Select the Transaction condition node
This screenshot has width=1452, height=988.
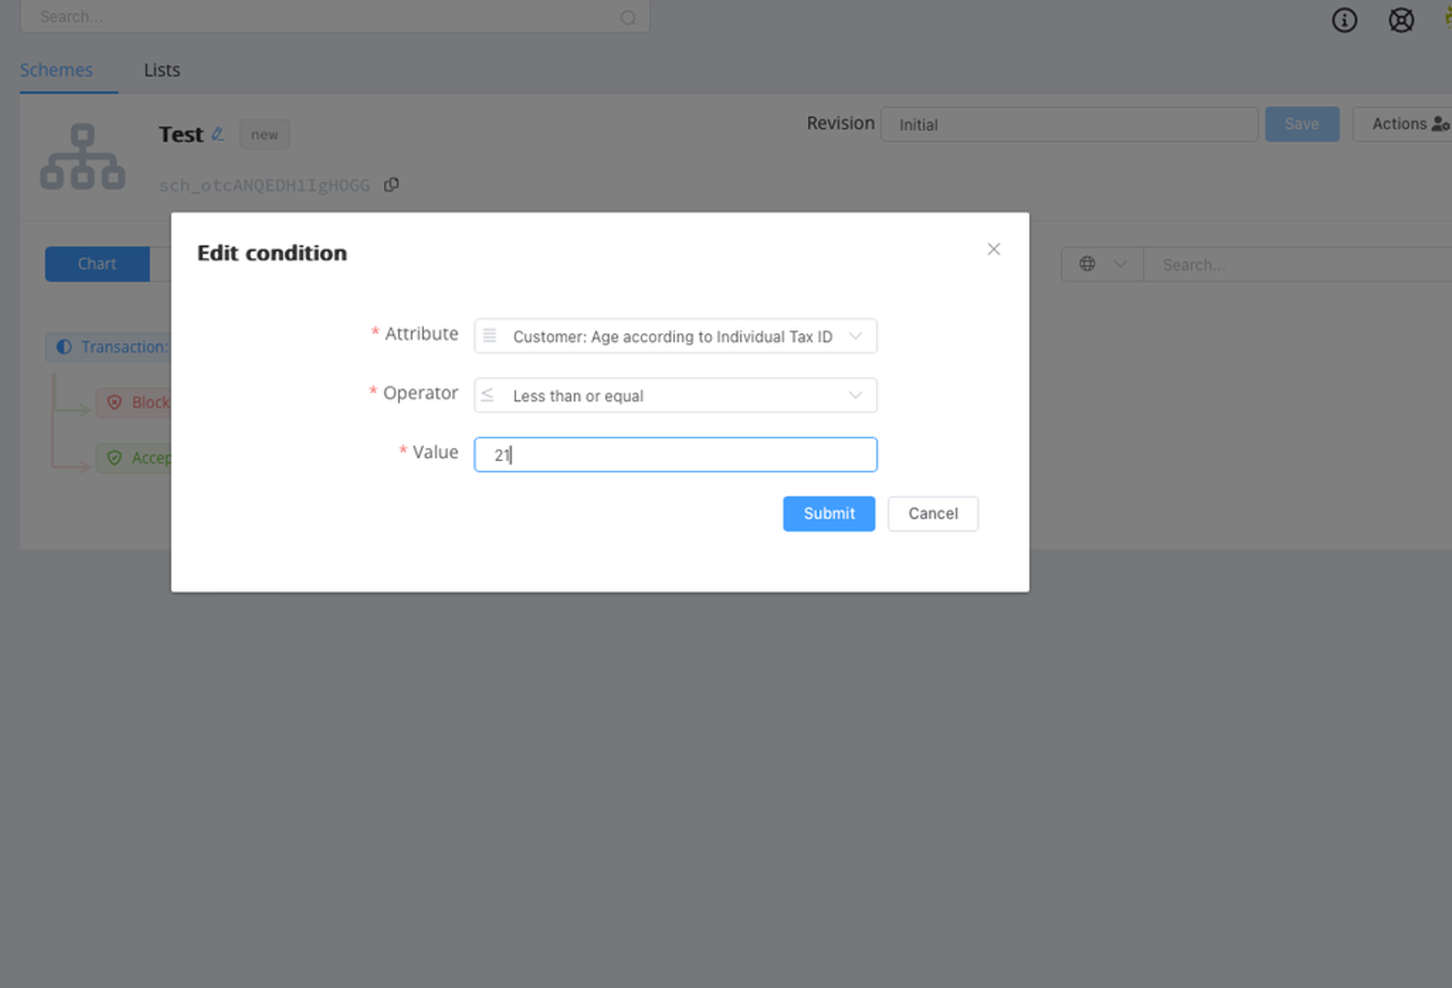pyautogui.click(x=109, y=347)
